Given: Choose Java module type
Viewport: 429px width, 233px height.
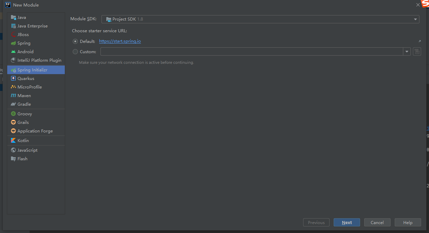Looking at the screenshot, I should coord(36,18).
